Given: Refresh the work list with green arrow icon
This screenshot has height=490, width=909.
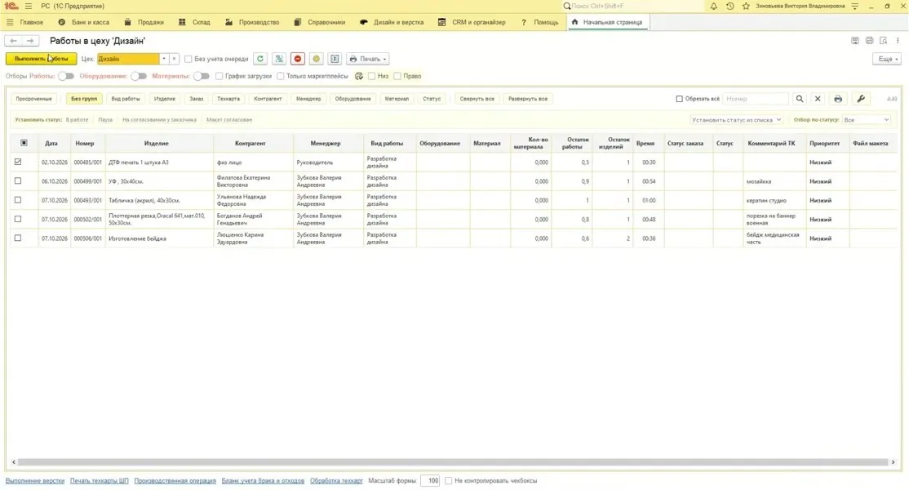Looking at the screenshot, I should tap(260, 59).
